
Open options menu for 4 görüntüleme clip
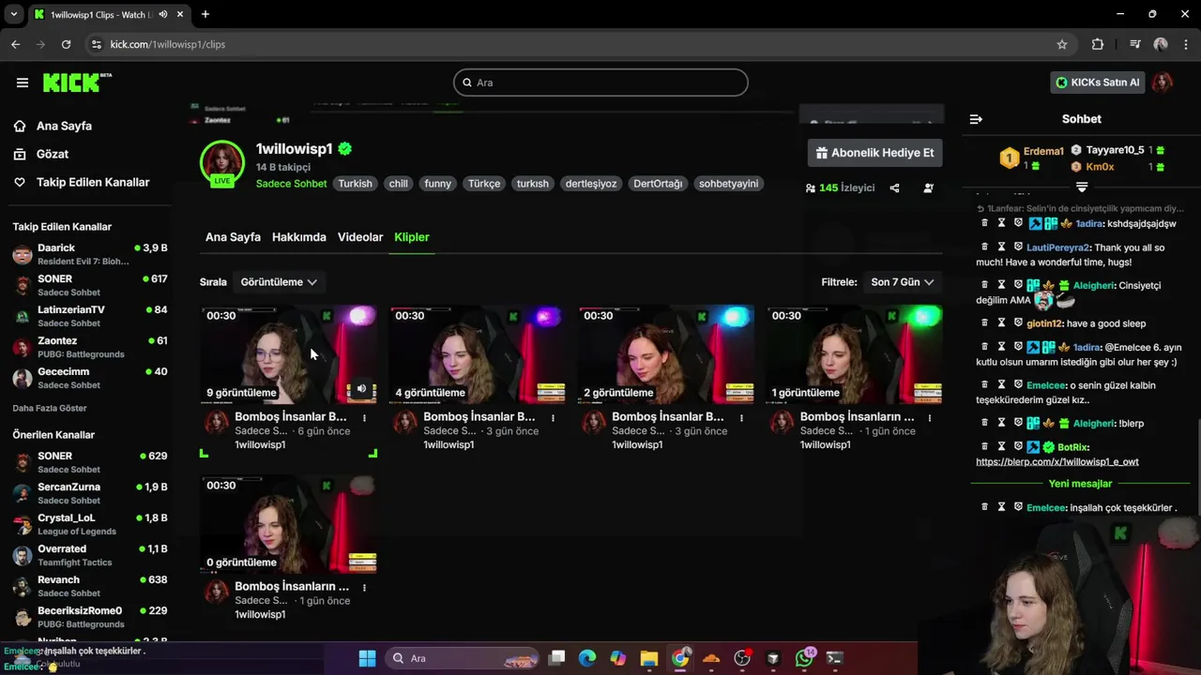tap(553, 418)
